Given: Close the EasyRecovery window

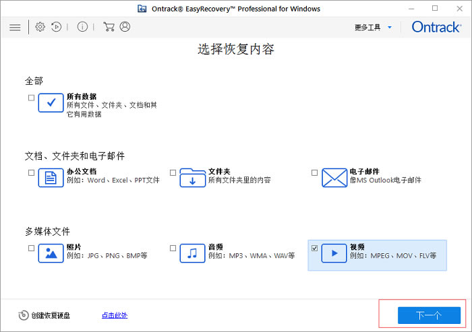Looking at the screenshot, I should click(x=459, y=9).
